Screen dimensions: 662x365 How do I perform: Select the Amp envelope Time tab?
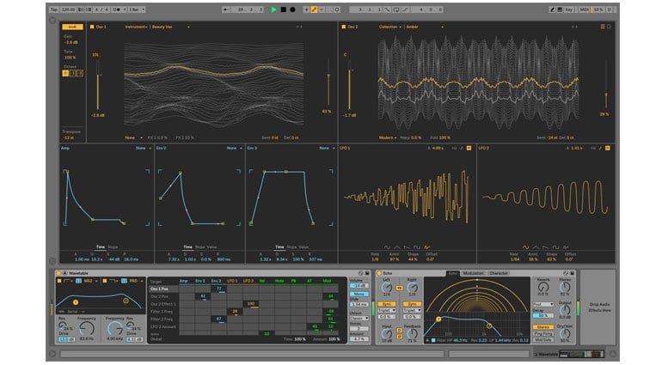100,246
